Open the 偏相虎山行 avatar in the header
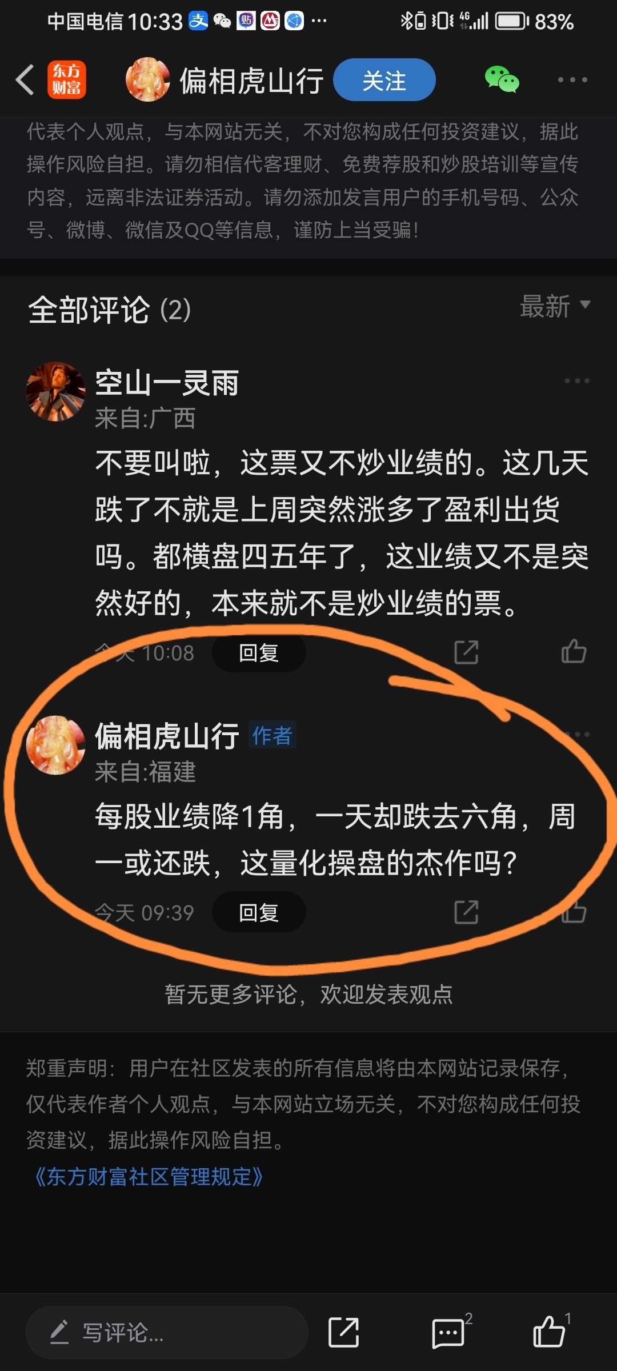This screenshot has height=1371, width=617. pos(147,79)
